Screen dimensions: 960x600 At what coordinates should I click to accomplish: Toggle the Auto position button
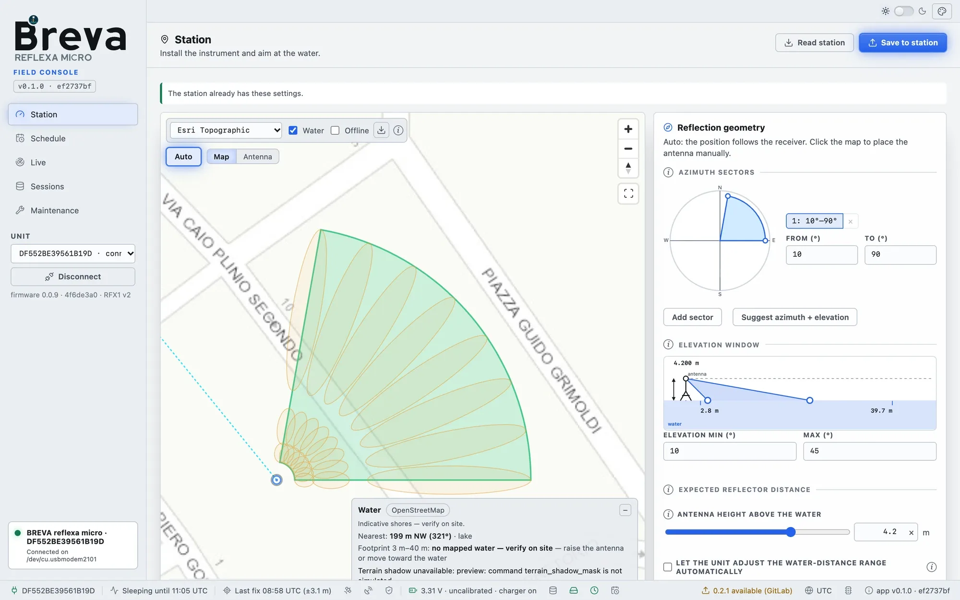point(183,156)
